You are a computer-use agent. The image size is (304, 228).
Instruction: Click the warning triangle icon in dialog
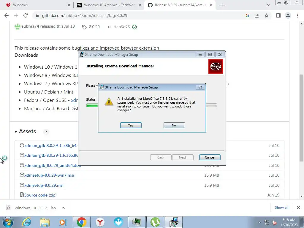point(109,102)
